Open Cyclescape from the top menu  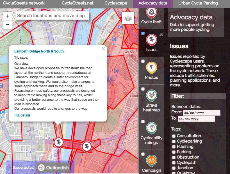116,3
